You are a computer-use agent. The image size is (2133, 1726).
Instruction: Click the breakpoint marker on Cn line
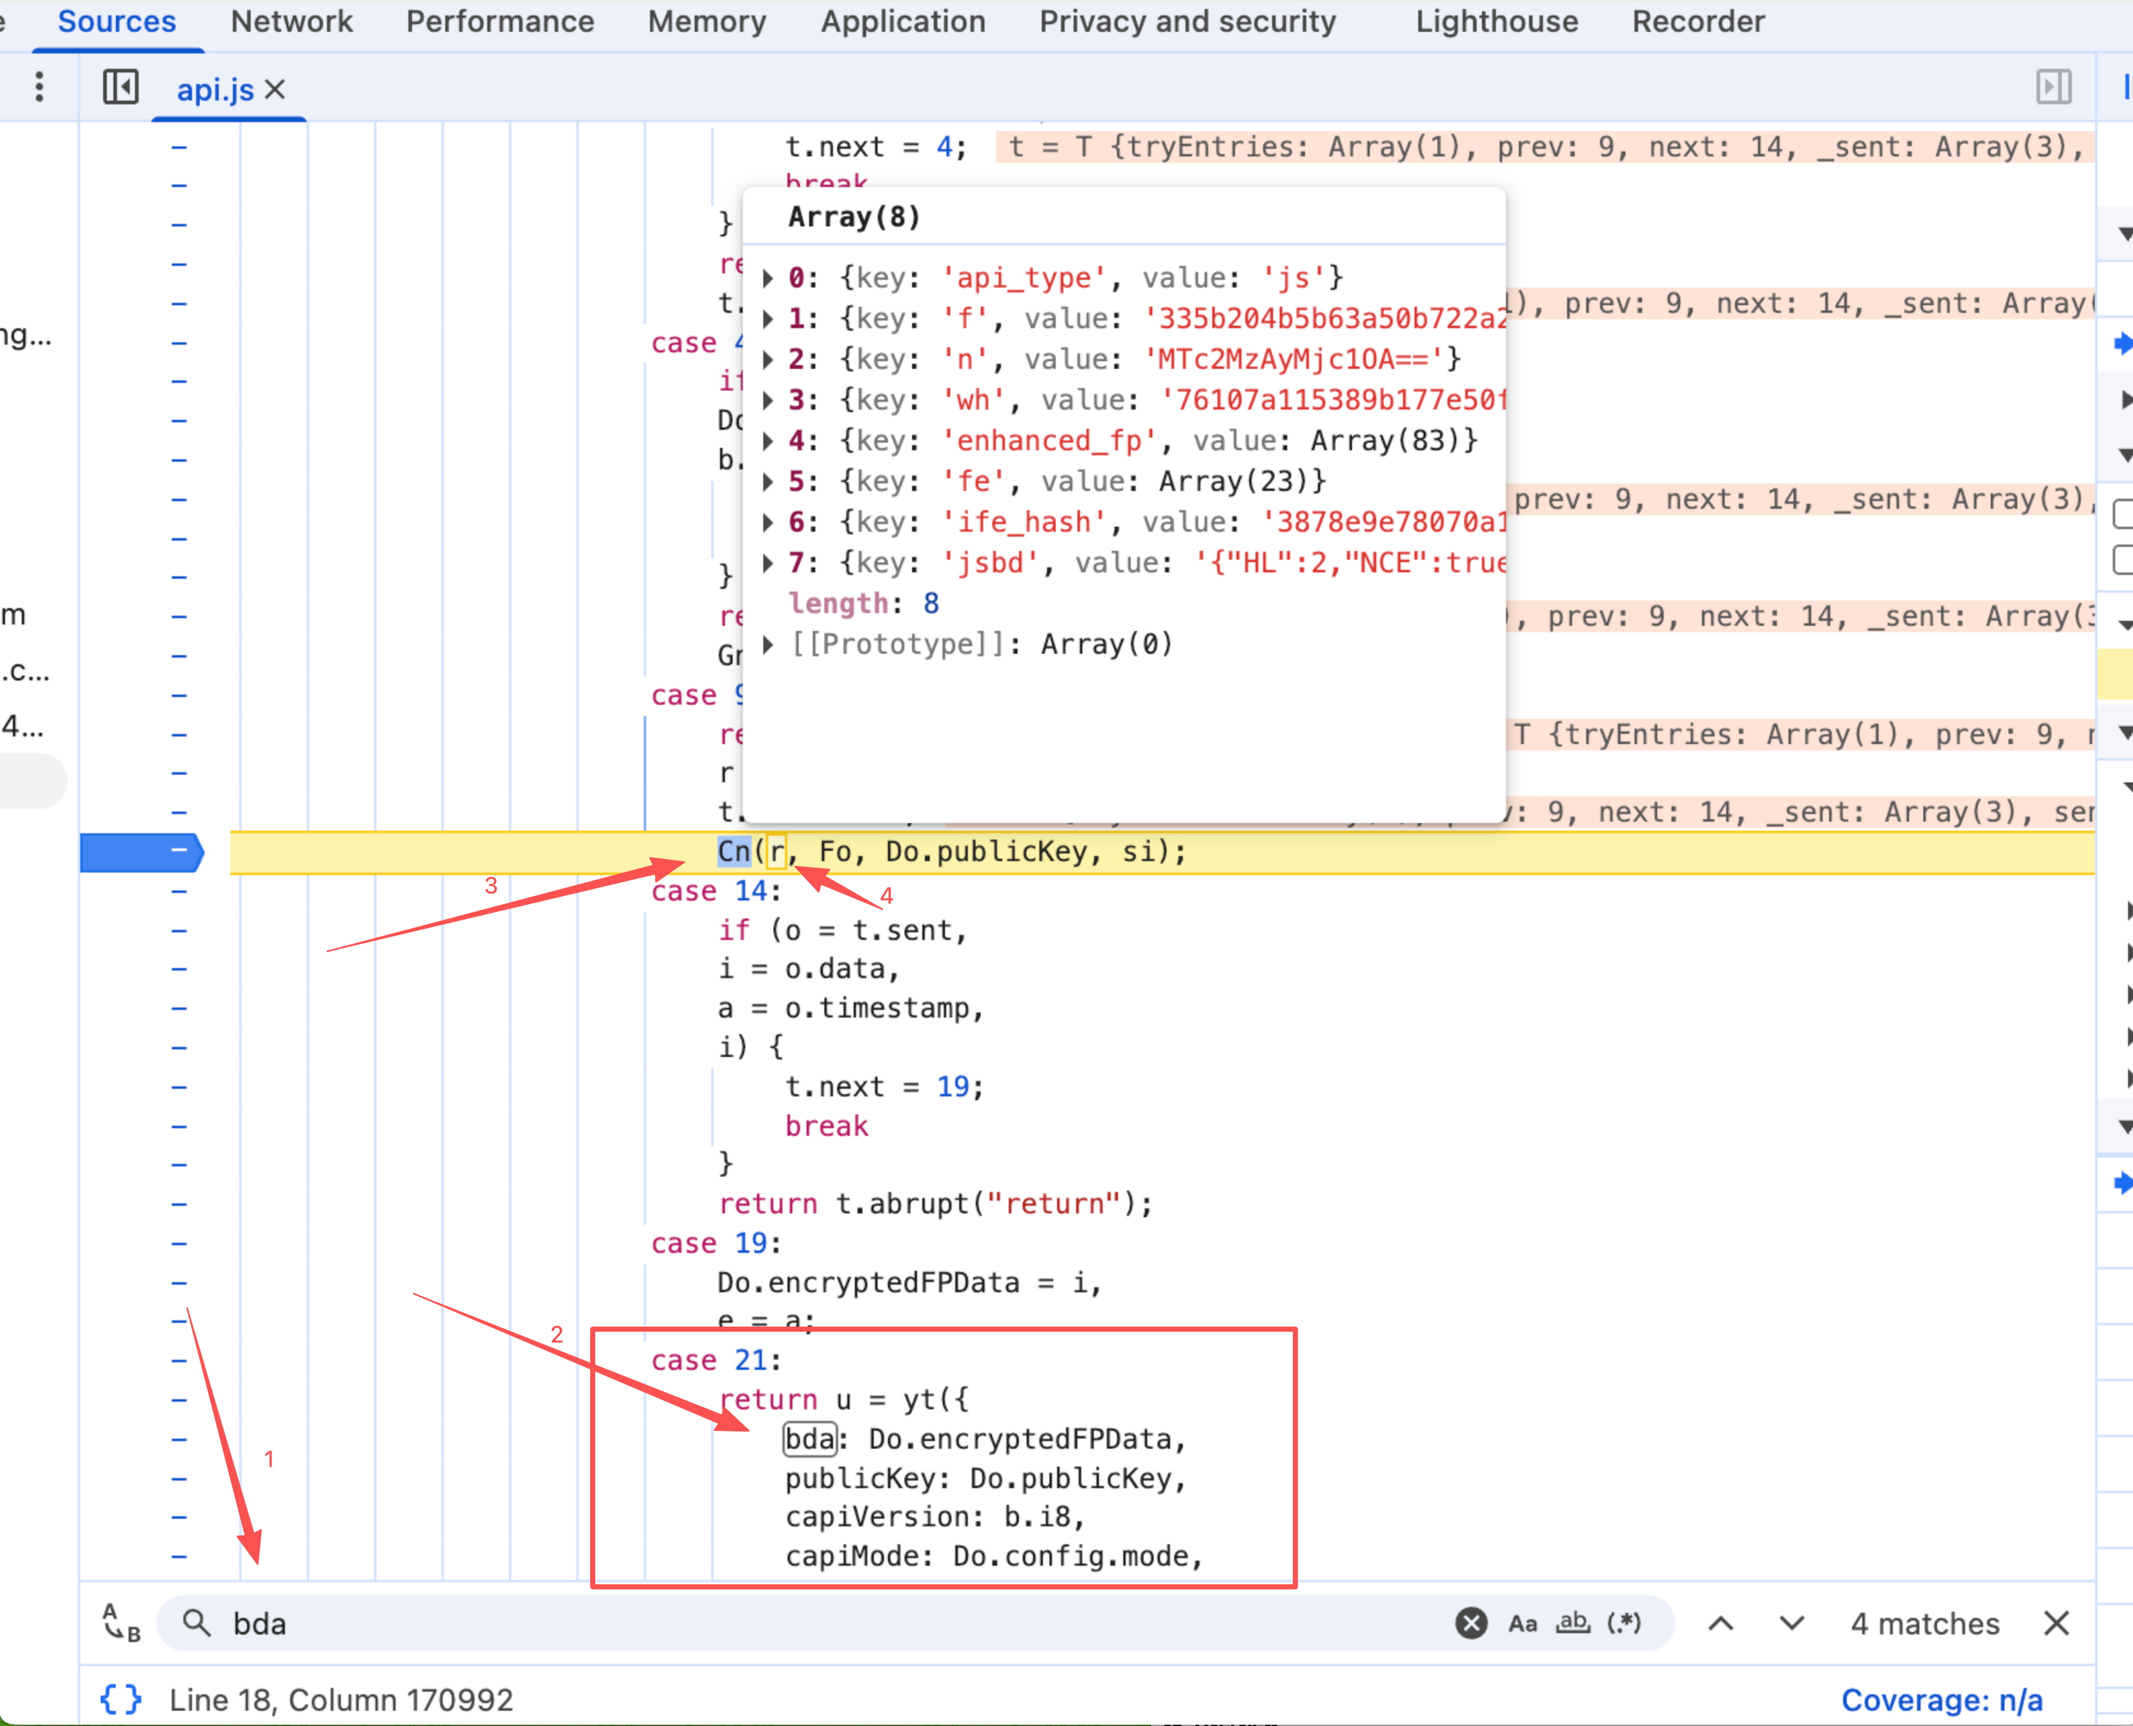tap(142, 851)
